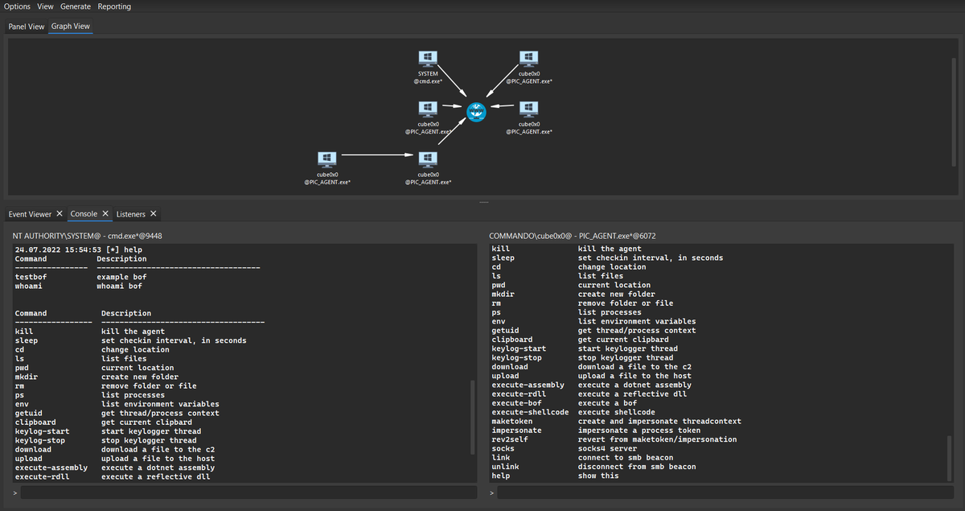
Task: Click the 'execute-shellcode' command row
Action: [x=573, y=412]
